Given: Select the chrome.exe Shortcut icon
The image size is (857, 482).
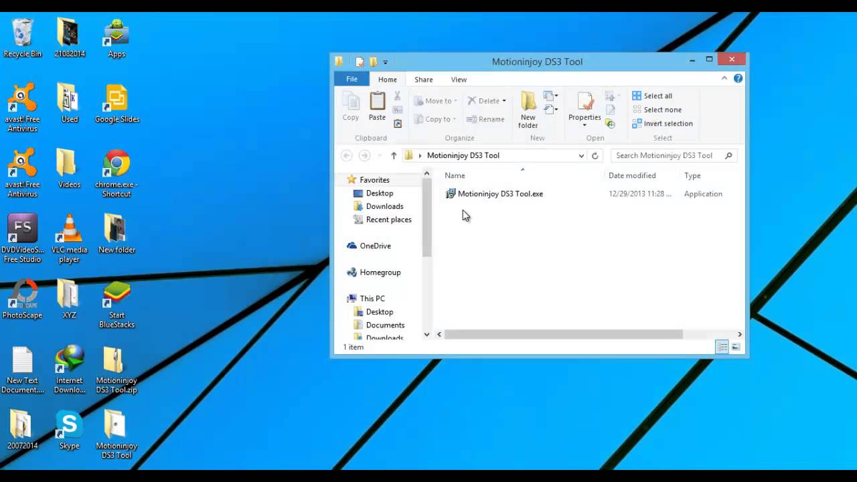Looking at the screenshot, I should pos(116,173).
